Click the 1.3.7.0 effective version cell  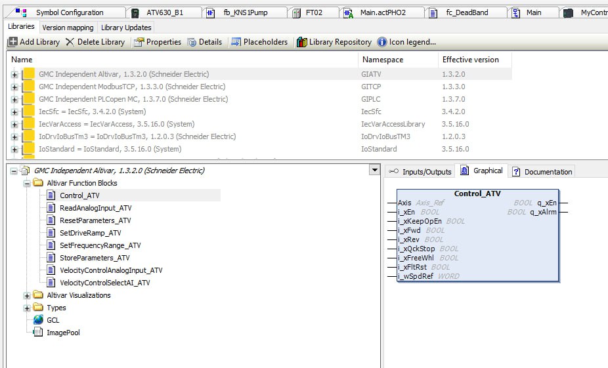pyautogui.click(x=453, y=99)
